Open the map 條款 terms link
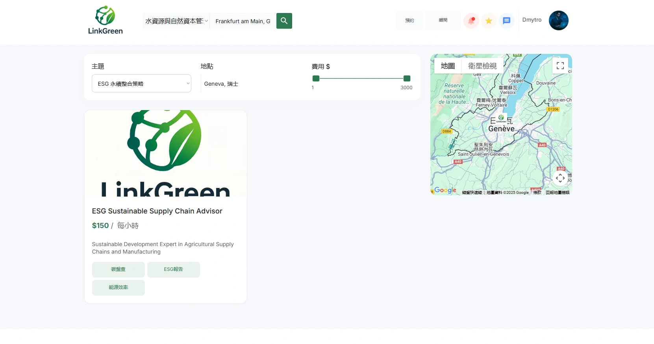The height and width of the screenshot is (344, 654). (x=537, y=193)
